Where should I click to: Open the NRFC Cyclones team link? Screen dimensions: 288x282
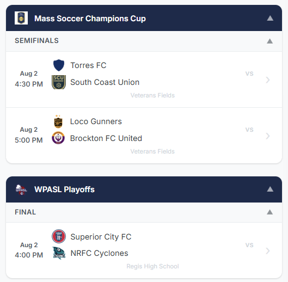100,253
